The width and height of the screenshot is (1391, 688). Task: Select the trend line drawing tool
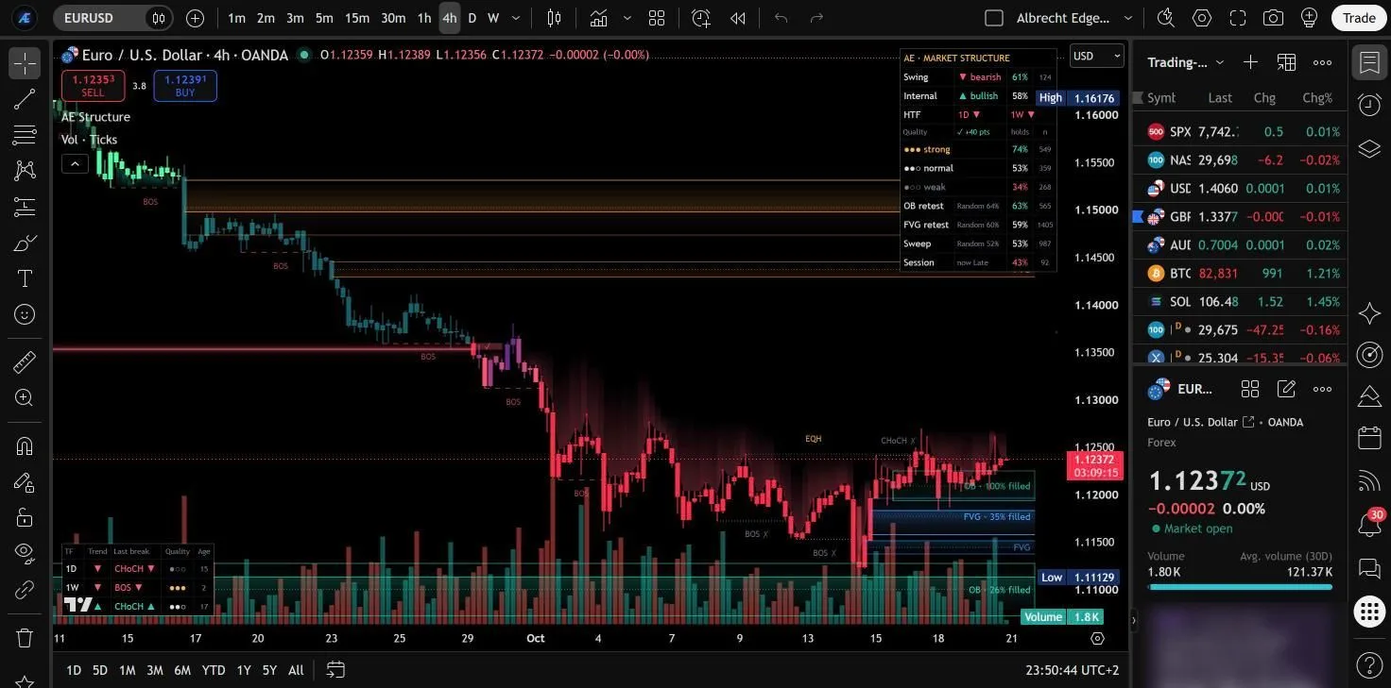click(25, 99)
